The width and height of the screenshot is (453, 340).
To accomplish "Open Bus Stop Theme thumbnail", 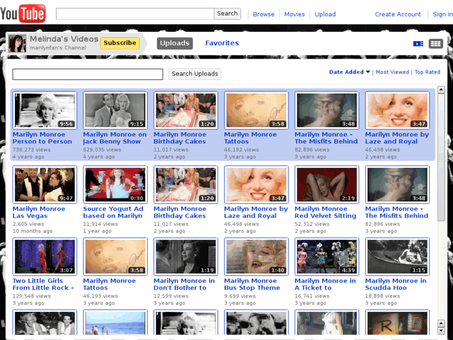I will click(256, 256).
